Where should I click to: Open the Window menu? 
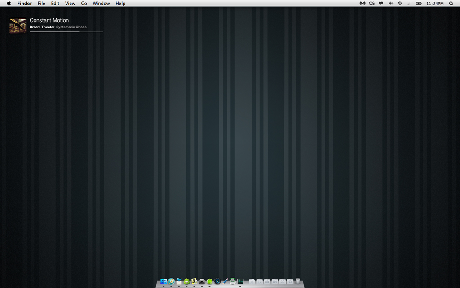[x=101, y=4]
